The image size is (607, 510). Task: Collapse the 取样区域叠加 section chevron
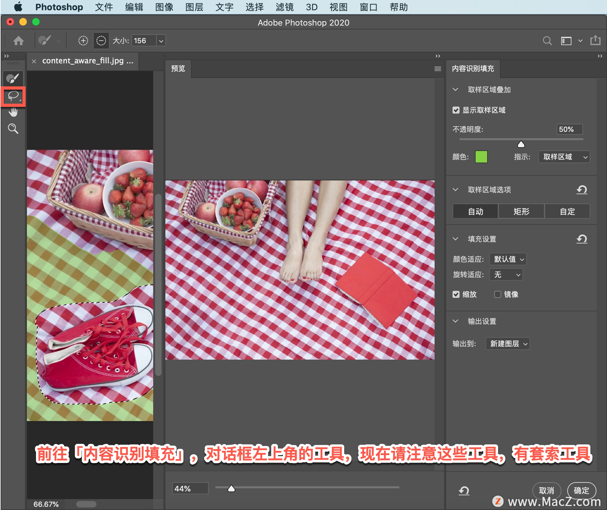tap(455, 90)
